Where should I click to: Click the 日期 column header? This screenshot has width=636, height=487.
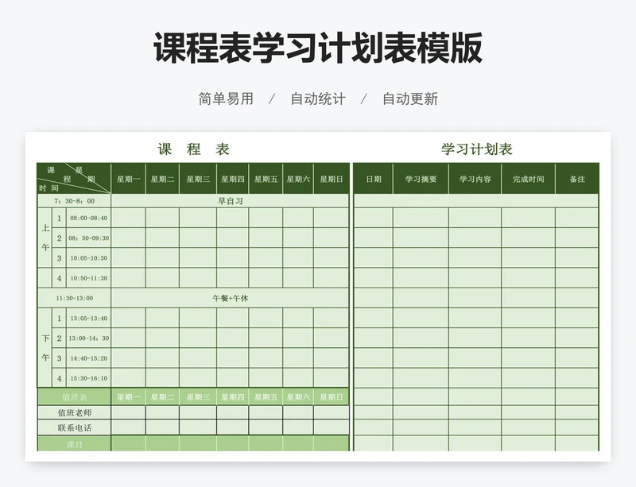click(374, 179)
